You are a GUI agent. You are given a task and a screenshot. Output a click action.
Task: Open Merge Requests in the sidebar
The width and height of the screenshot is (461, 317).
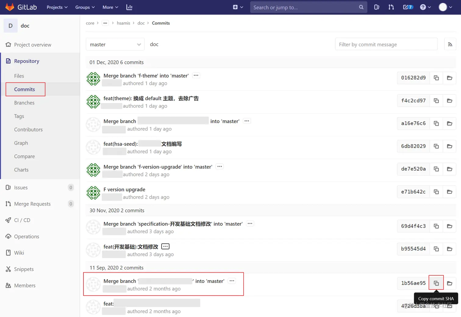pos(32,204)
